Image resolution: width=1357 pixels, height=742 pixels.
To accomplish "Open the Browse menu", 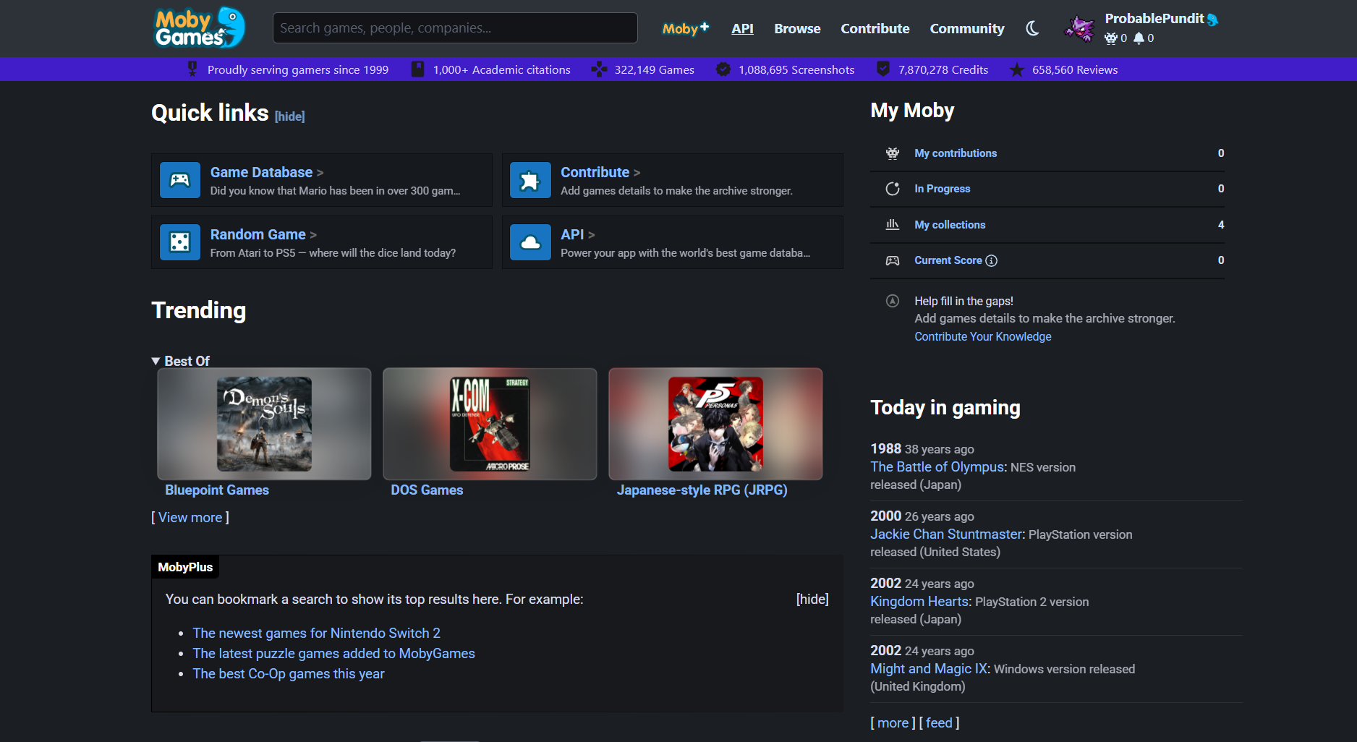I will [x=797, y=28].
